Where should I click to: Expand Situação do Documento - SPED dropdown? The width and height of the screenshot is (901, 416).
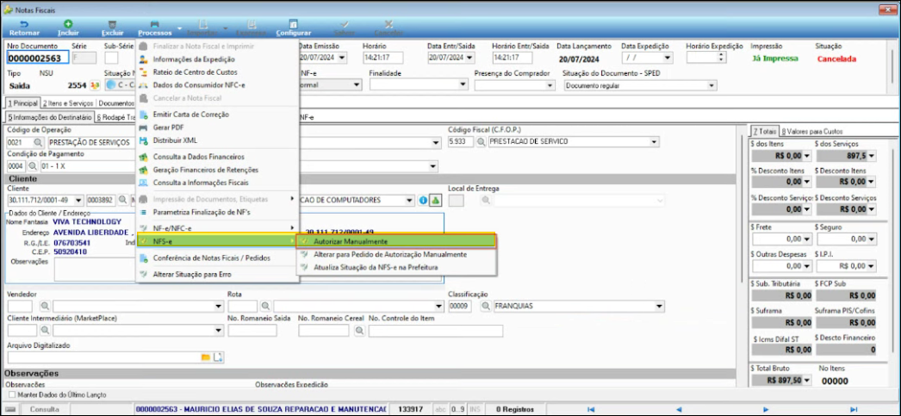(x=712, y=85)
